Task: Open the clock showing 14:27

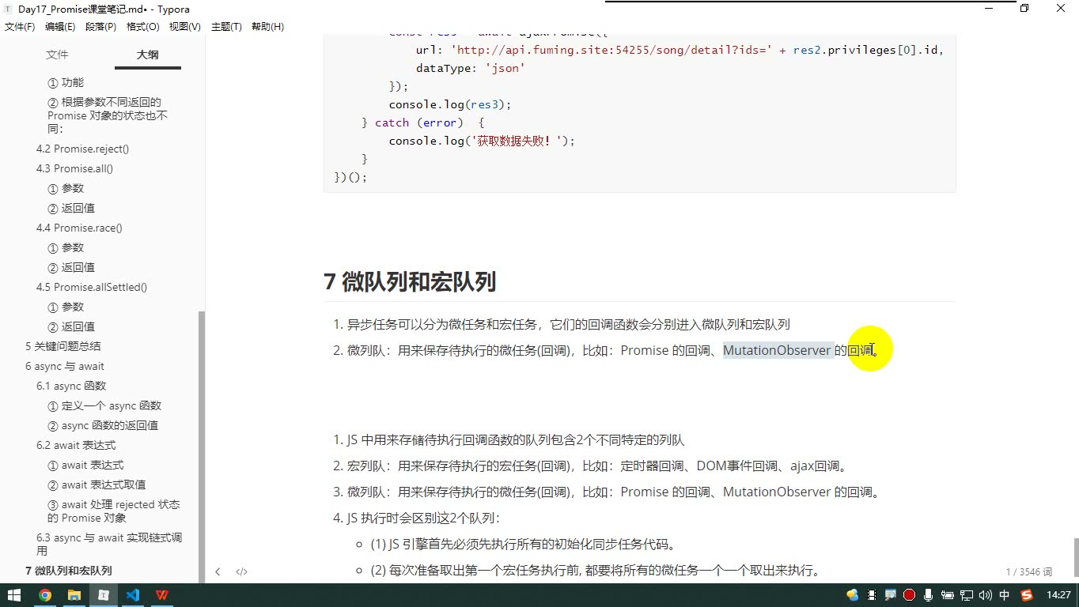Action: coord(1058,595)
